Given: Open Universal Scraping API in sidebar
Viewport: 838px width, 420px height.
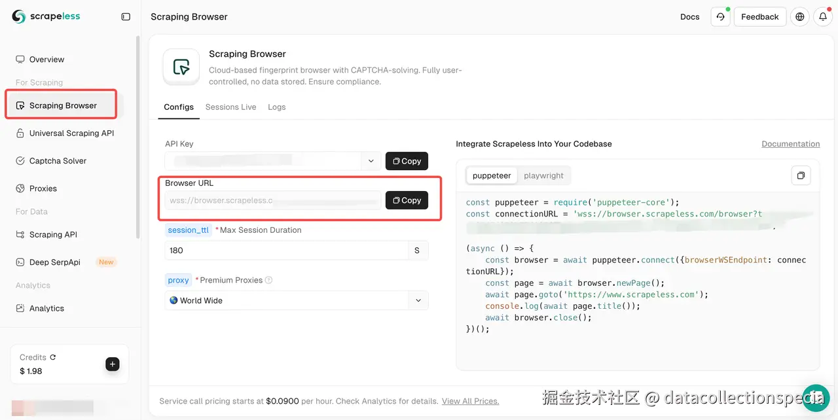Looking at the screenshot, I should click(x=71, y=133).
